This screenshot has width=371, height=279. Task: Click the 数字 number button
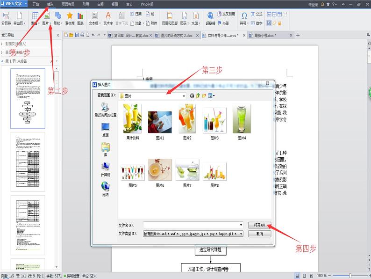tap(257, 23)
